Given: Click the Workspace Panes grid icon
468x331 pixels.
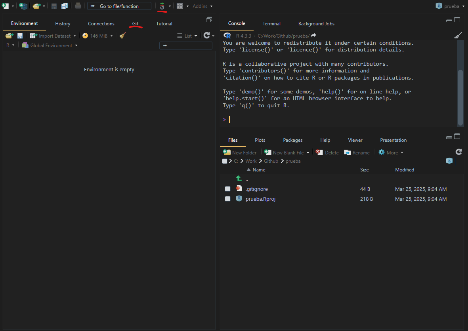Looking at the screenshot, I should click(180, 6).
